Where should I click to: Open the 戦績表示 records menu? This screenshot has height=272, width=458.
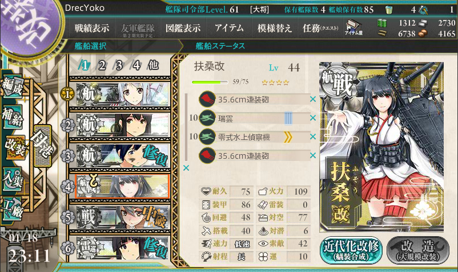pyautogui.click(x=92, y=28)
